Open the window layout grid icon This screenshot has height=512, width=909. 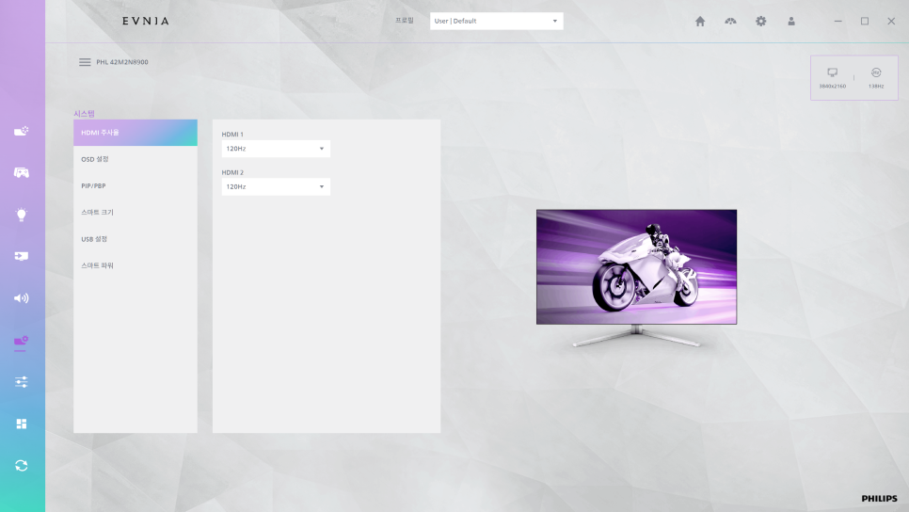(22, 424)
